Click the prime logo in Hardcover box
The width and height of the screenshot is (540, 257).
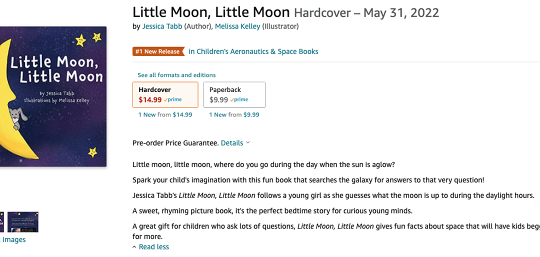172,100
